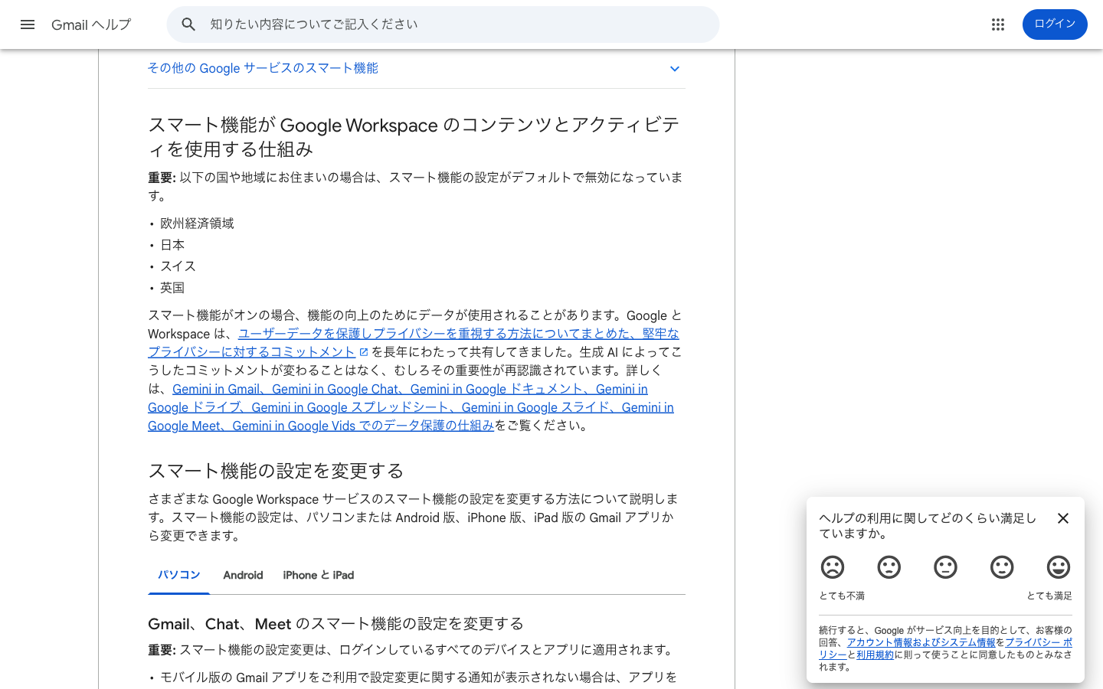Image resolution: width=1103 pixels, height=689 pixels.
Task: Click the list item 英国
Action: 172,288
